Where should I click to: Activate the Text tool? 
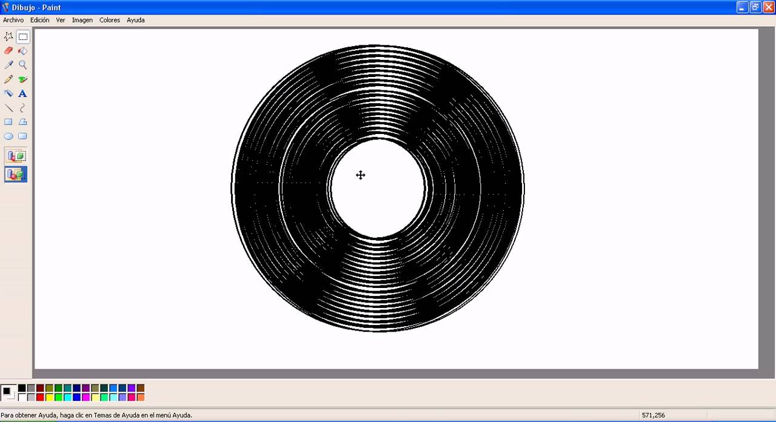tap(22, 93)
